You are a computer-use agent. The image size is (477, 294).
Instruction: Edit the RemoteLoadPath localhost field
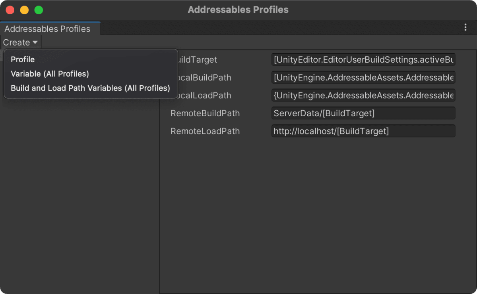[x=363, y=131]
